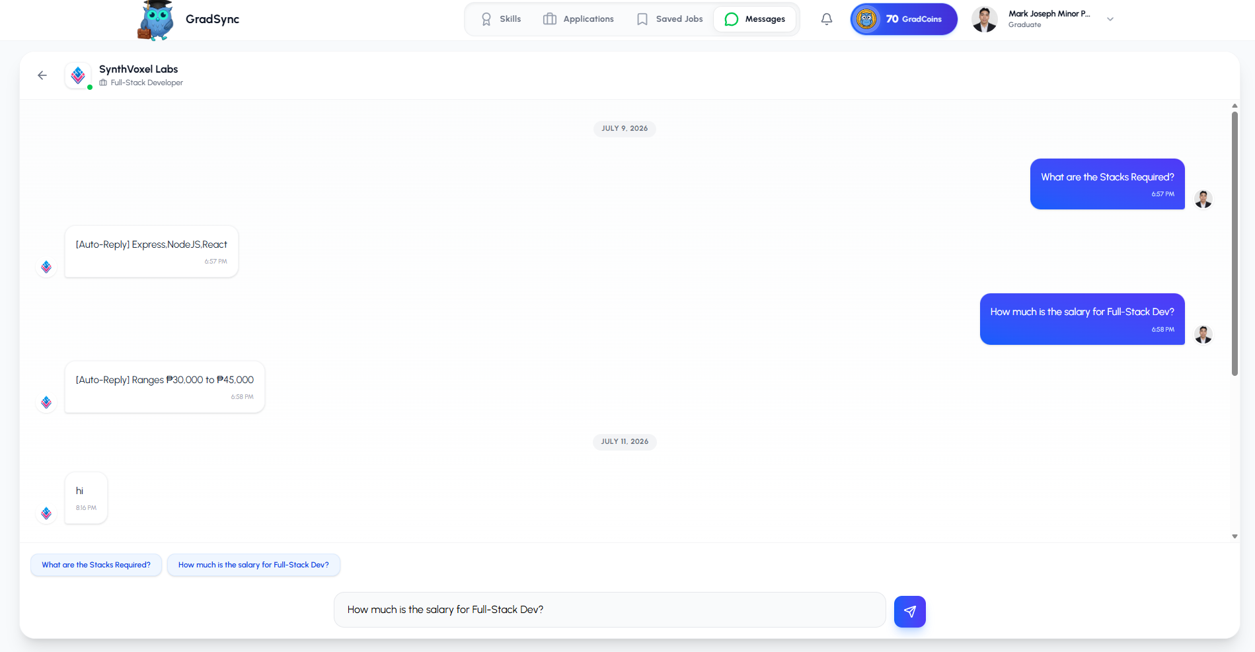Click SynthVoxel avatar beside the 'hi' message
Viewport: 1255px width, 652px height.
46,513
